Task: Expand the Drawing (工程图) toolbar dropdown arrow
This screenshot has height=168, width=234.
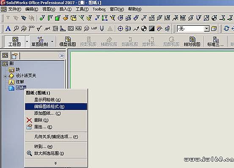Action: (x=27, y=41)
